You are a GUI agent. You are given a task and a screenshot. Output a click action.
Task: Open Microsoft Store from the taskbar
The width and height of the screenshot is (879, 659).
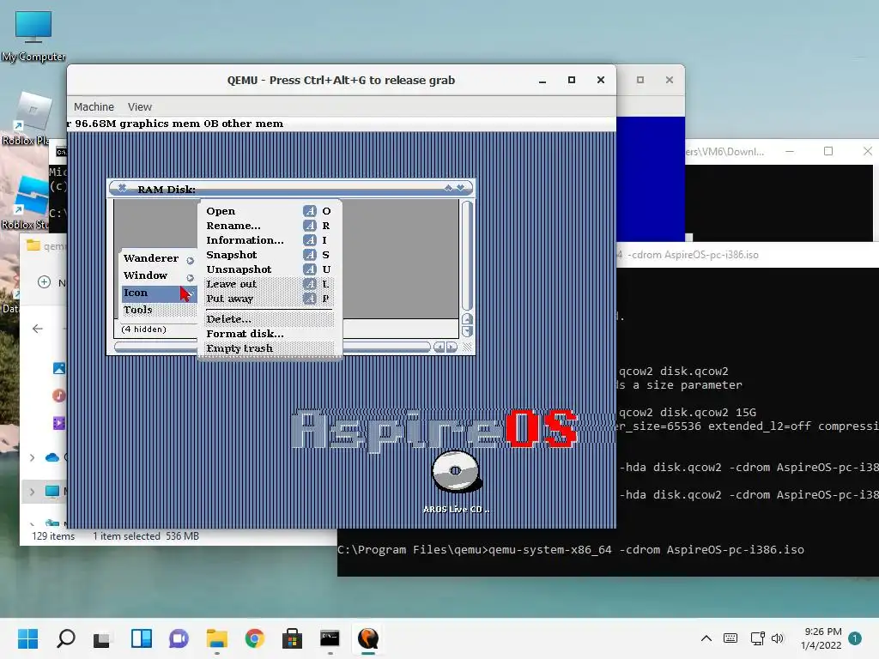click(292, 638)
